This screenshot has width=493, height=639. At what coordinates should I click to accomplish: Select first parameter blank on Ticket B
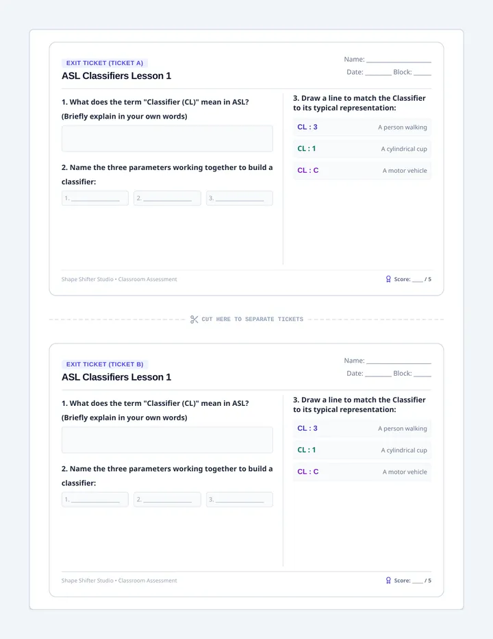pos(95,499)
